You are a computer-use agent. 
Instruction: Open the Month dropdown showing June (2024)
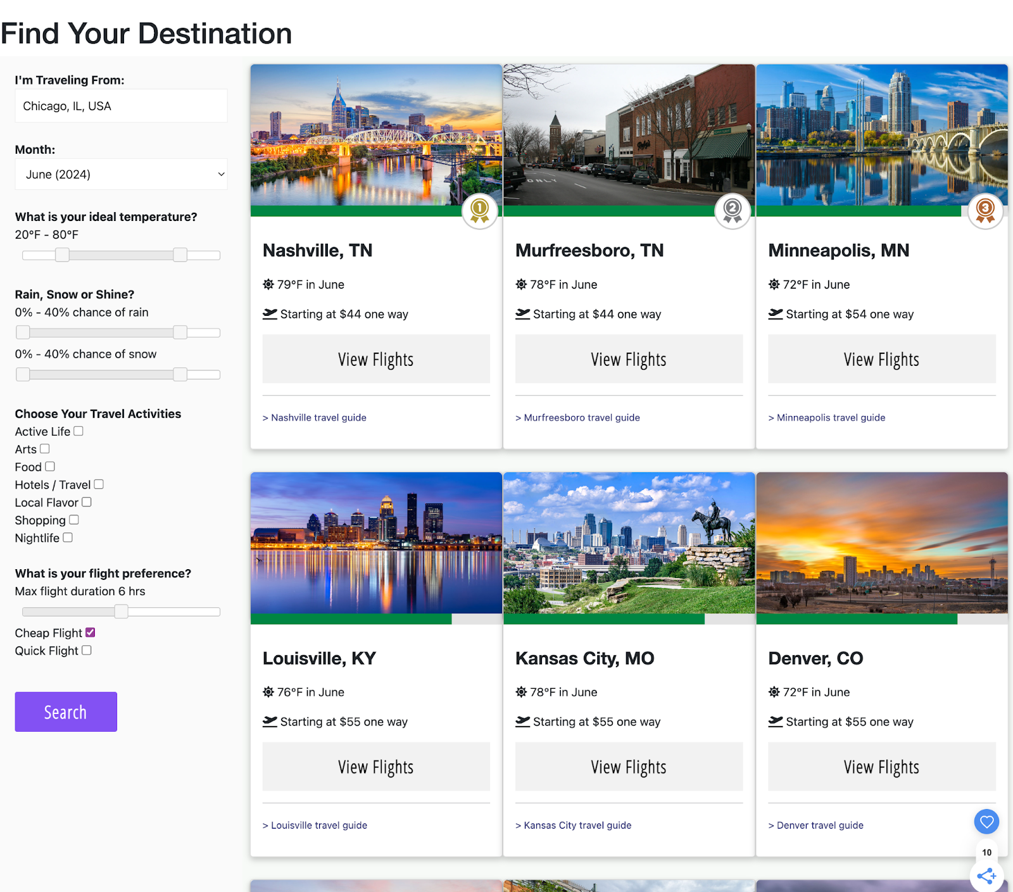point(121,174)
